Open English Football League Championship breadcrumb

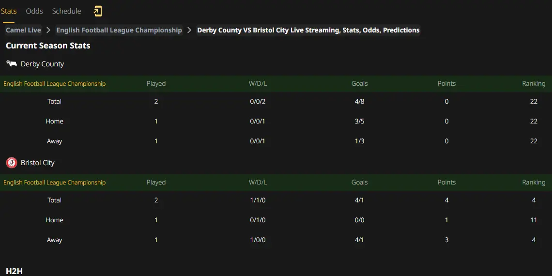pyautogui.click(x=119, y=31)
